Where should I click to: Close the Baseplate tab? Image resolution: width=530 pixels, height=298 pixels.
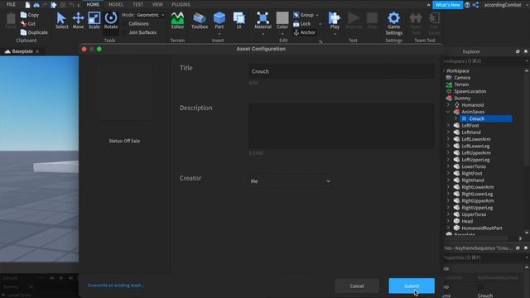37,51
